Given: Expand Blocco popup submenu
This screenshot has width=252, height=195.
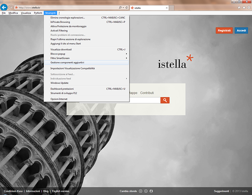Looking at the screenshot, I should click(x=126, y=54).
